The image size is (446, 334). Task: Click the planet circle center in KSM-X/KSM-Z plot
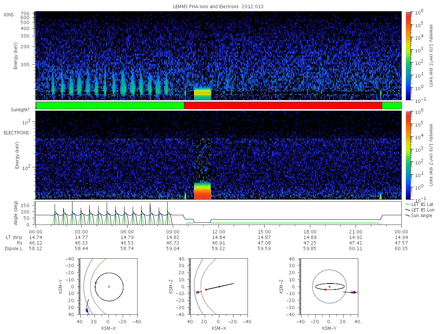pos(219,286)
